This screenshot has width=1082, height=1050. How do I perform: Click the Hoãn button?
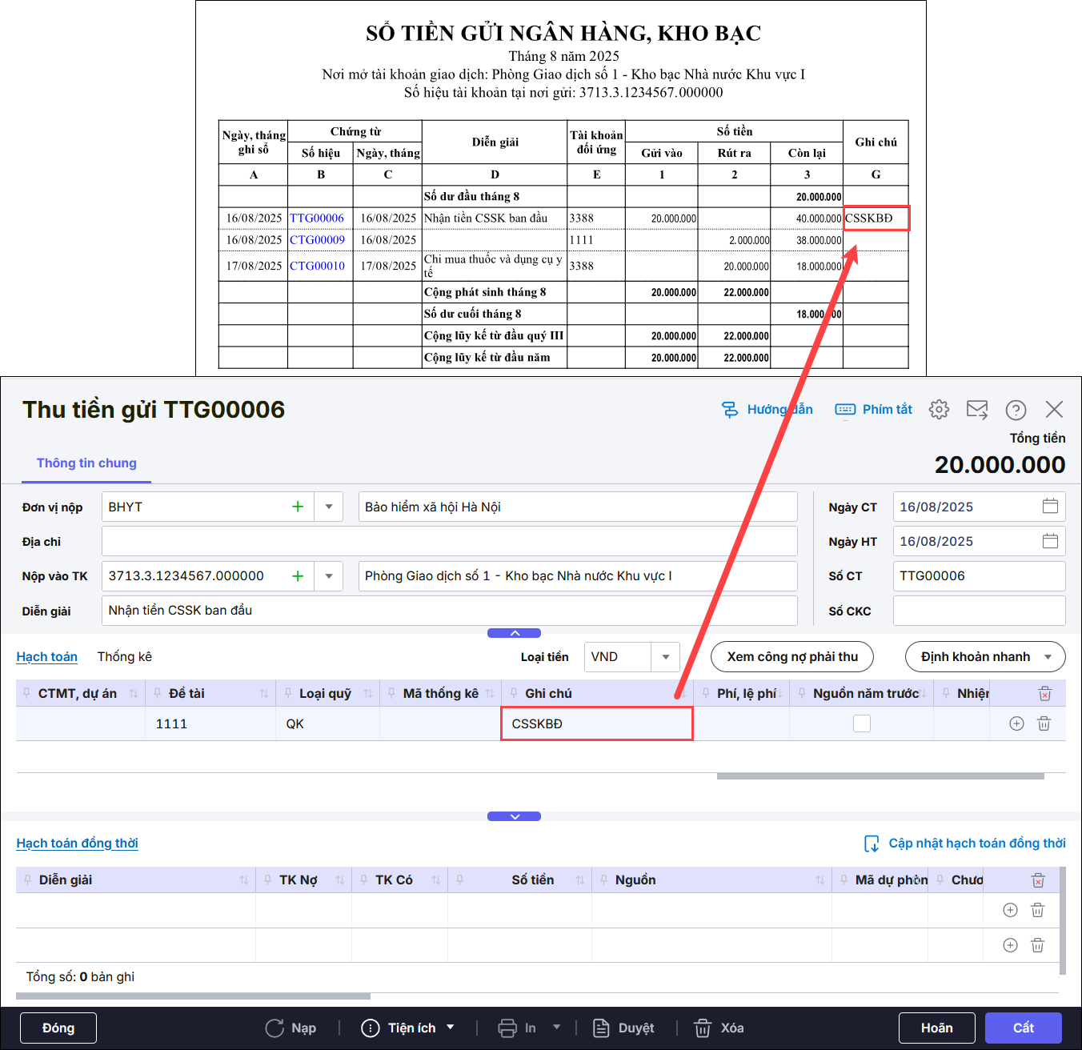tap(937, 1028)
